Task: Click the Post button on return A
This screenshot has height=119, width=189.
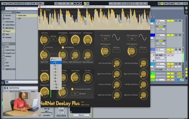Action: click(180, 73)
